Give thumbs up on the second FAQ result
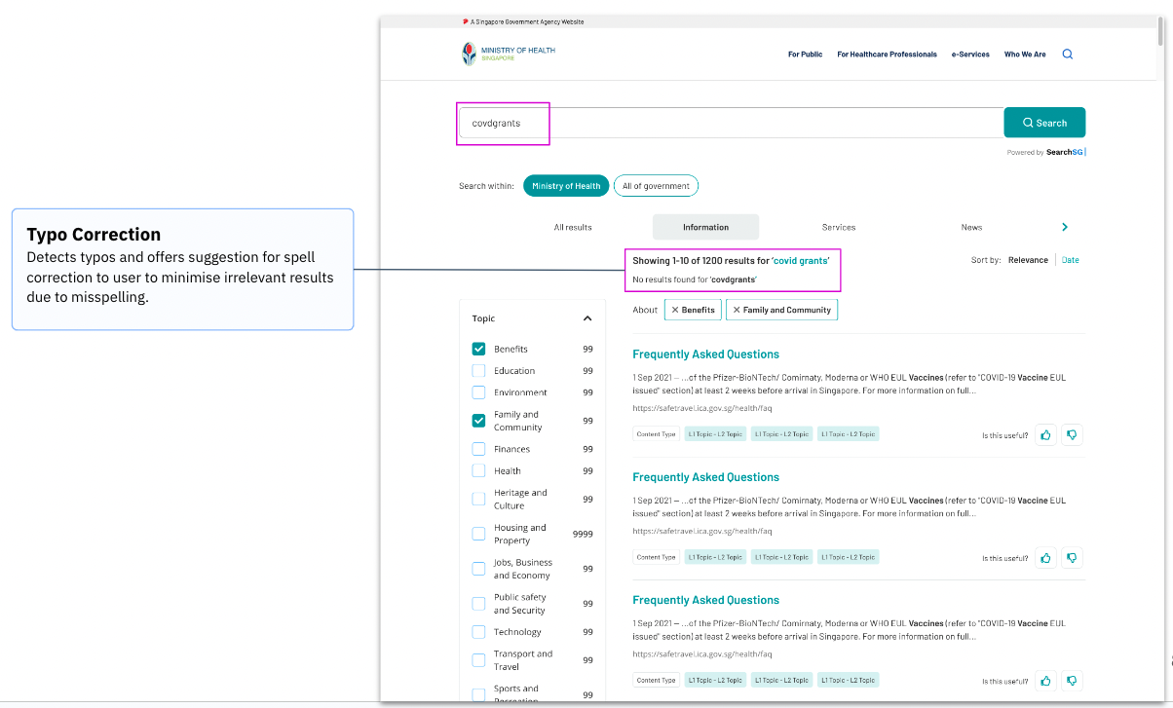This screenshot has height=708, width=1173. click(1044, 557)
